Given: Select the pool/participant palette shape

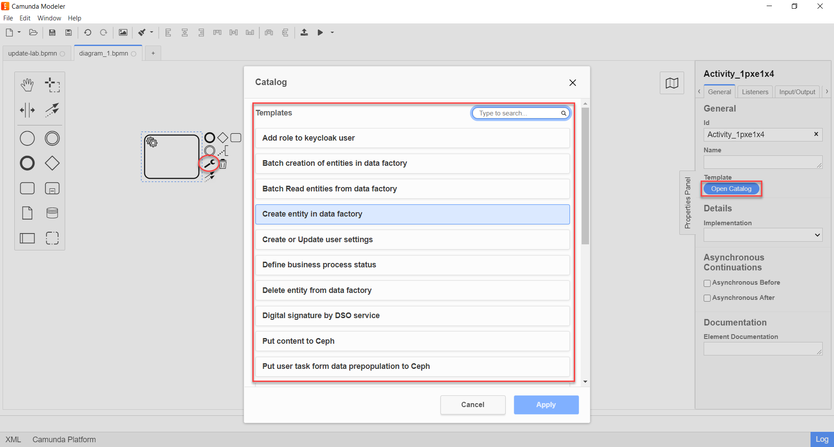Looking at the screenshot, I should [27, 238].
